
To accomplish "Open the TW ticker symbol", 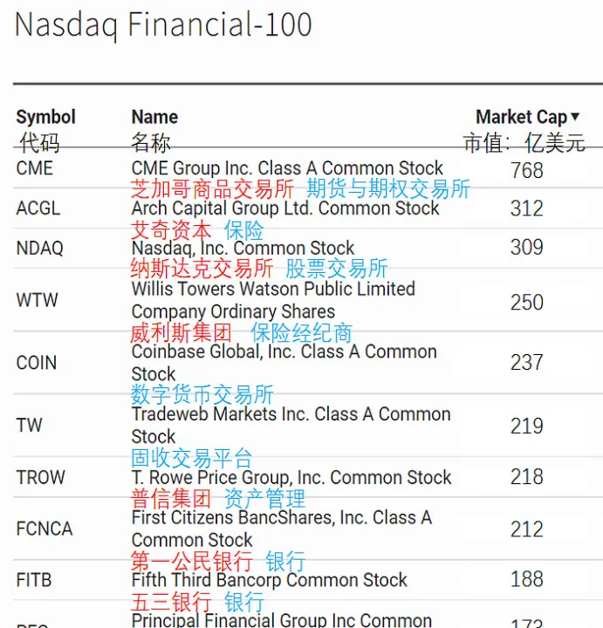I will pyautogui.click(x=29, y=426).
